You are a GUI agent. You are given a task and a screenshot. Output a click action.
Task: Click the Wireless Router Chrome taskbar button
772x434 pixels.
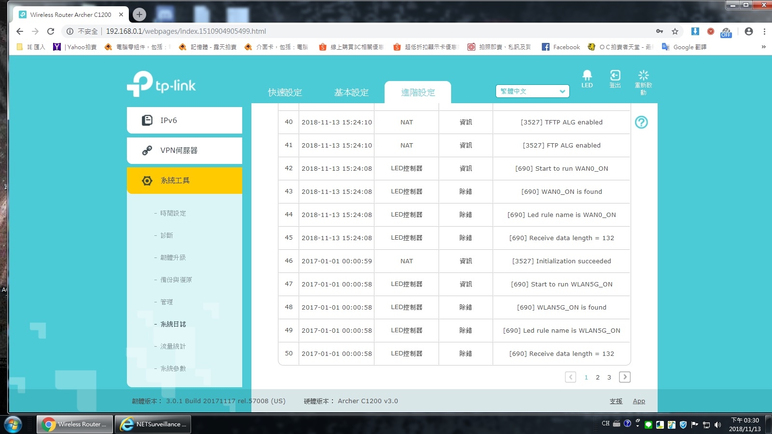coord(75,424)
